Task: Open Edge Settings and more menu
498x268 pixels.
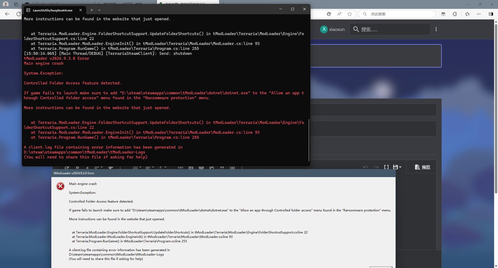Action: pyautogui.click(x=479, y=14)
